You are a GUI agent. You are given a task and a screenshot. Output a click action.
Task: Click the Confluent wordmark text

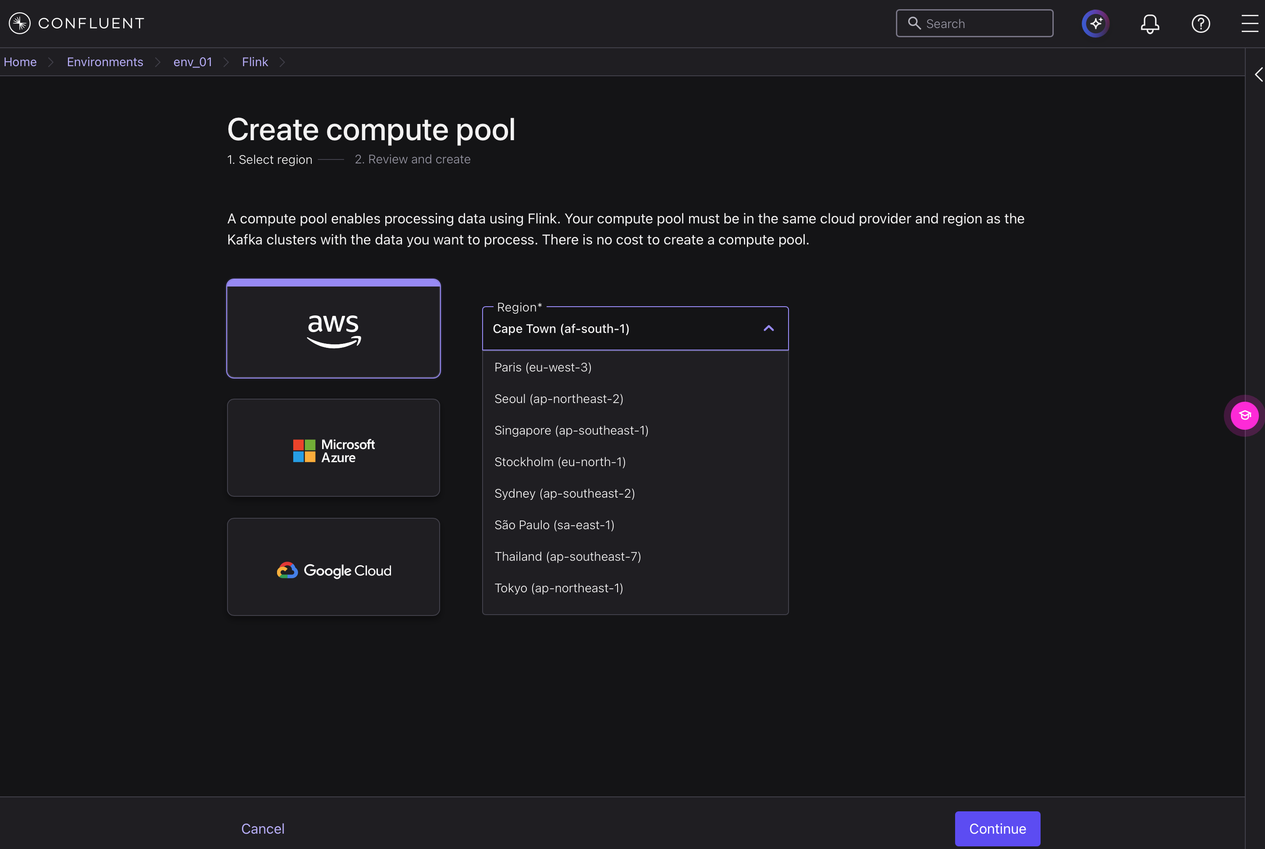[91, 23]
